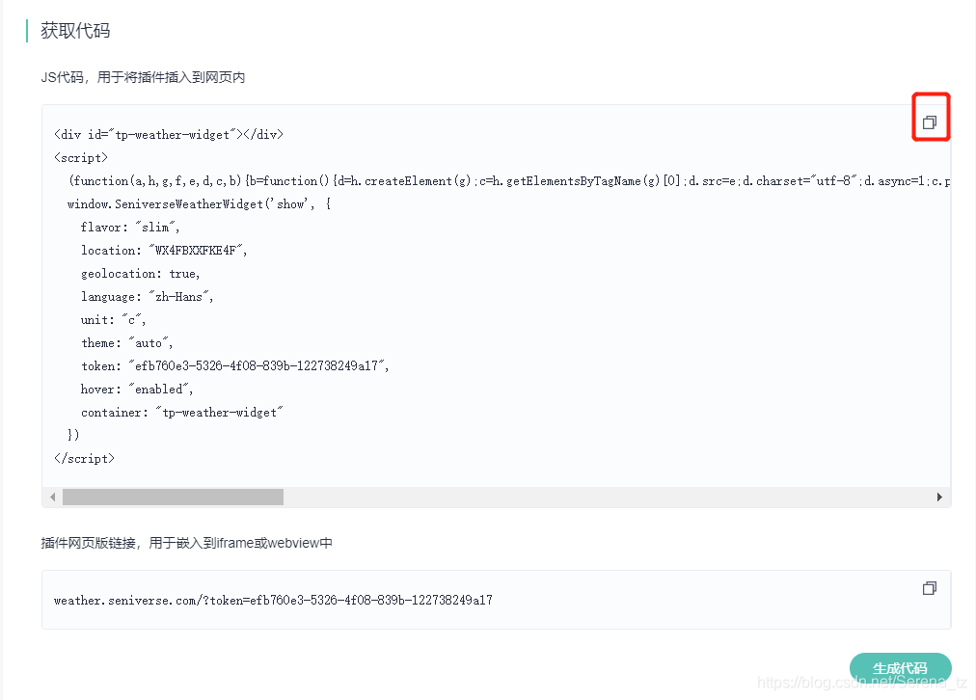The width and height of the screenshot is (976, 700).
Task: Copy the JS code snippet
Action: click(930, 122)
